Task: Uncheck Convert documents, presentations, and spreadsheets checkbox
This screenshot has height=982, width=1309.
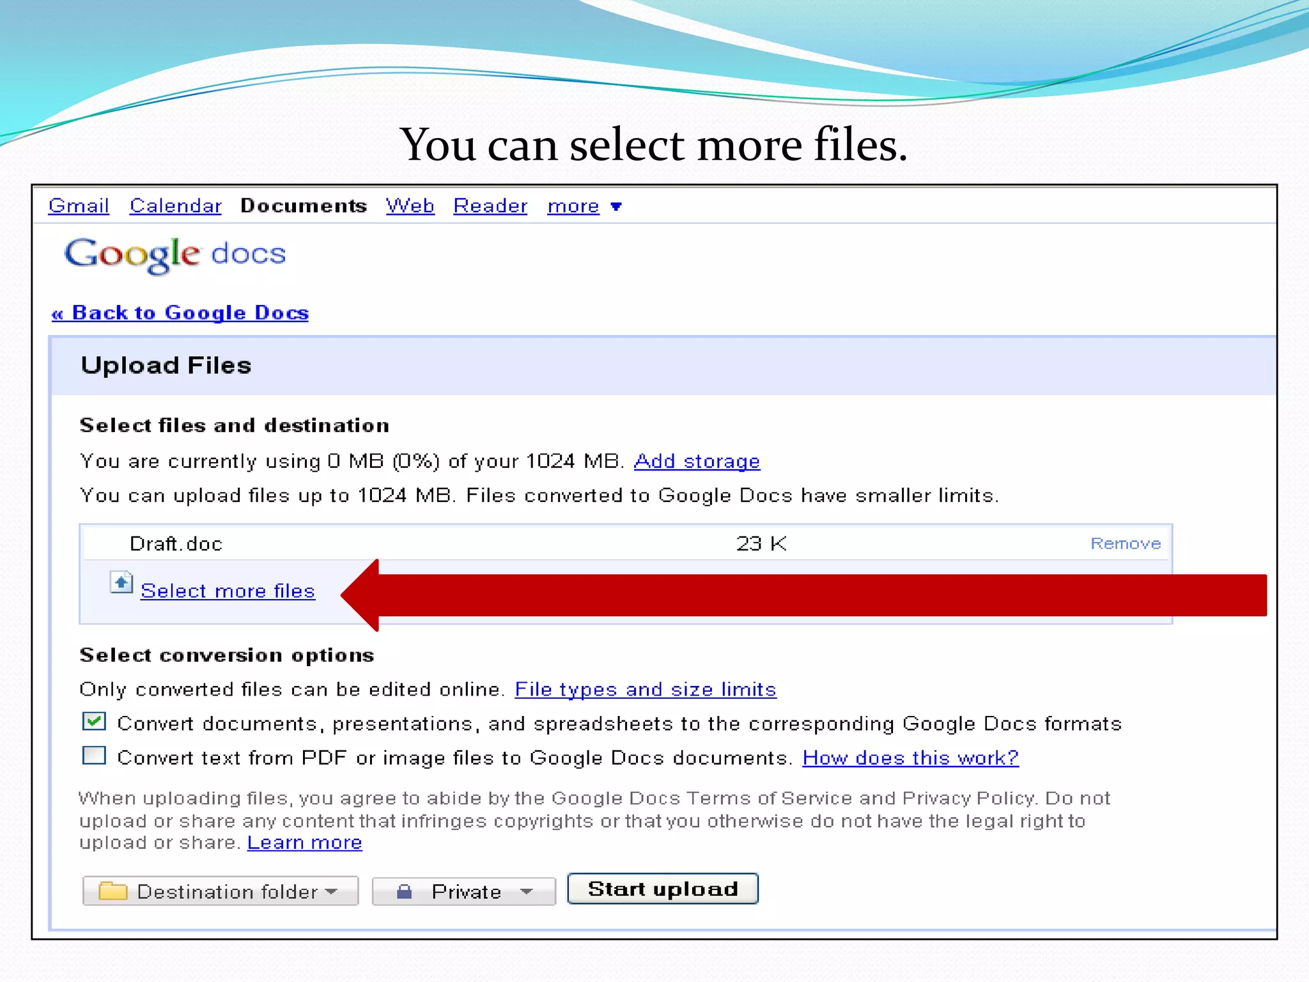Action: (x=94, y=722)
